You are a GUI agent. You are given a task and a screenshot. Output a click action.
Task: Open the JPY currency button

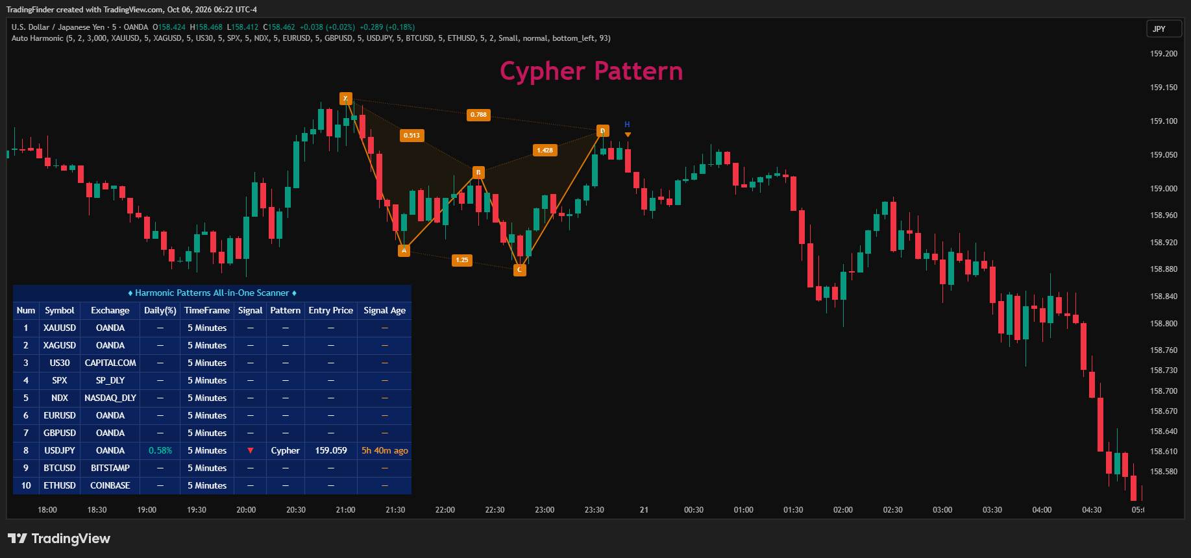click(x=1163, y=29)
